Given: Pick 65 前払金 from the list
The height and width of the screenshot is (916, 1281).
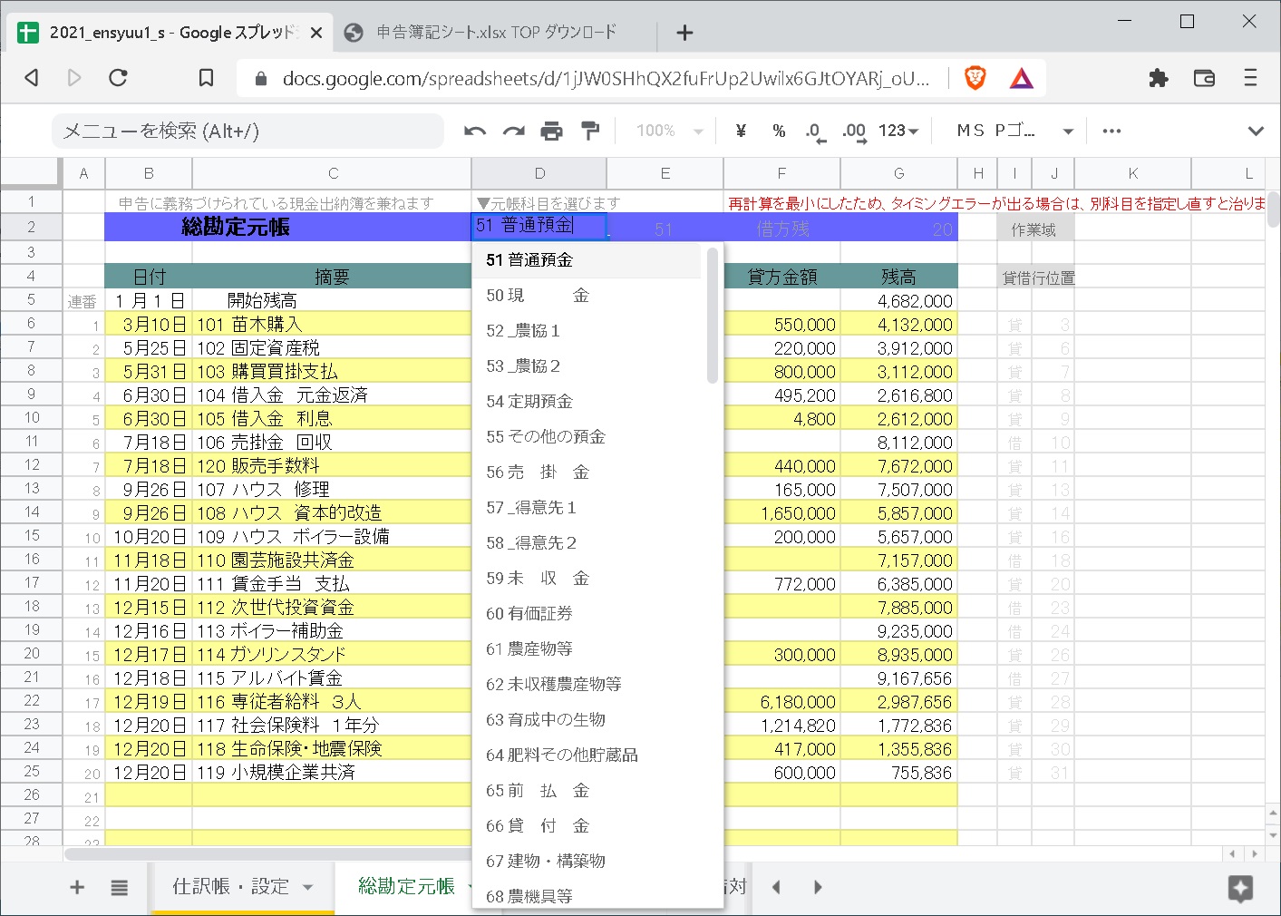Looking at the screenshot, I should (x=587, y=791).
